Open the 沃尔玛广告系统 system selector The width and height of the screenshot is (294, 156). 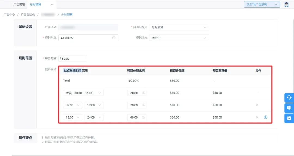(x=262, y=4)
